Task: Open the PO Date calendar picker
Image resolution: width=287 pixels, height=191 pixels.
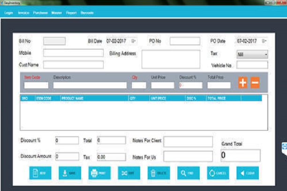Action: tap(264, 41)
